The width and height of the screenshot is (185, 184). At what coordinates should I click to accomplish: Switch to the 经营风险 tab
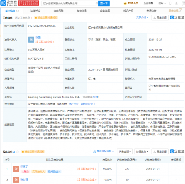58,11
